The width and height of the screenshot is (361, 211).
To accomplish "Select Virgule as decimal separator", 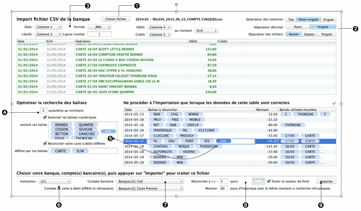I will click(x=323, y=27).
